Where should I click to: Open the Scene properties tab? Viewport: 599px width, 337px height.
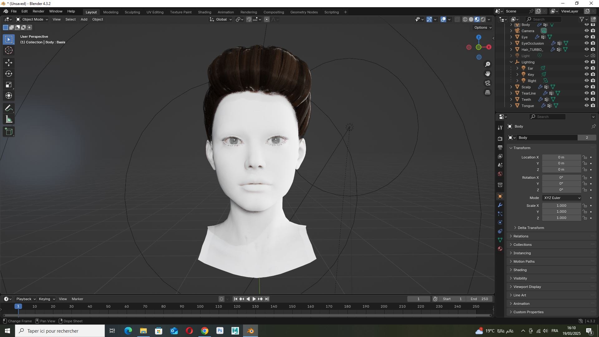coord(500,165)
